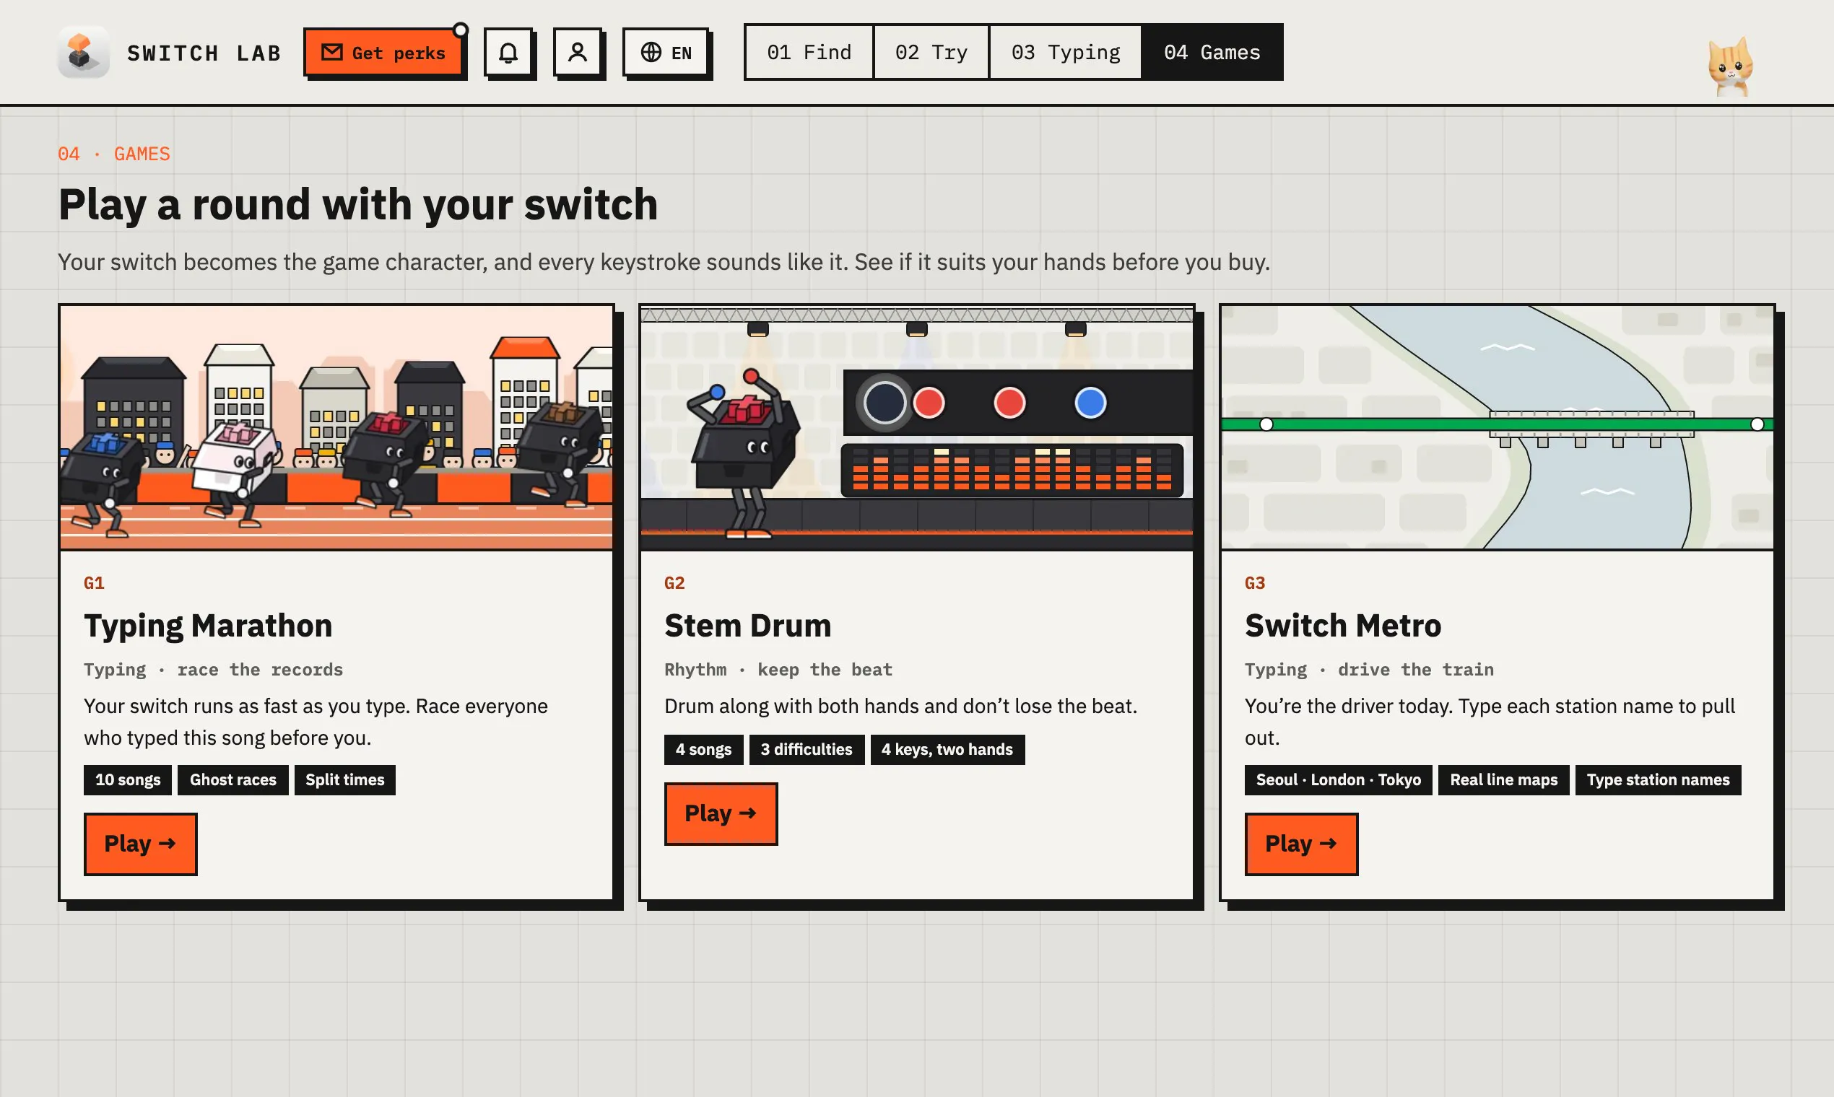
Task: Switch to the 01 Find tab
Action: point(809,53)
